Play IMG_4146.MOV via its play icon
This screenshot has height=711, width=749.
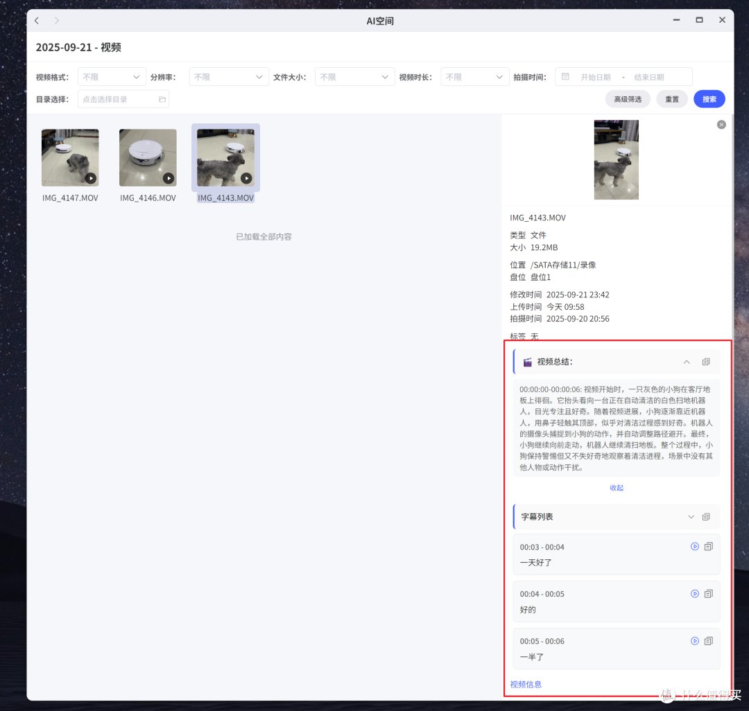click(x=169, y=179)
